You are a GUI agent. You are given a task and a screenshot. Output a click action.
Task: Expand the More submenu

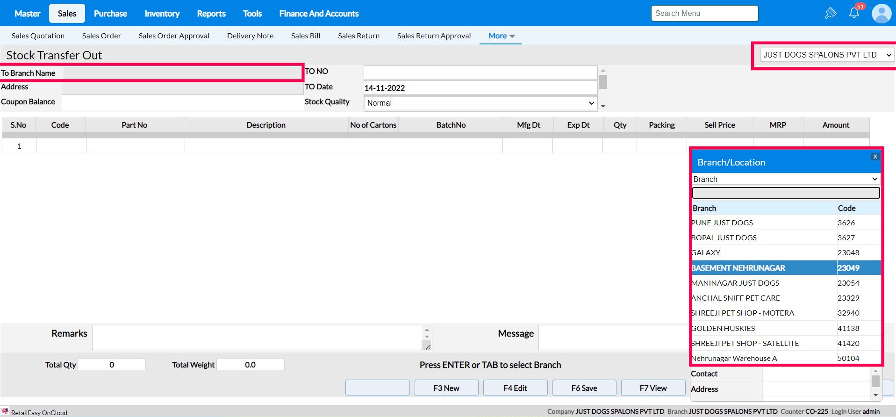(501, 36)
